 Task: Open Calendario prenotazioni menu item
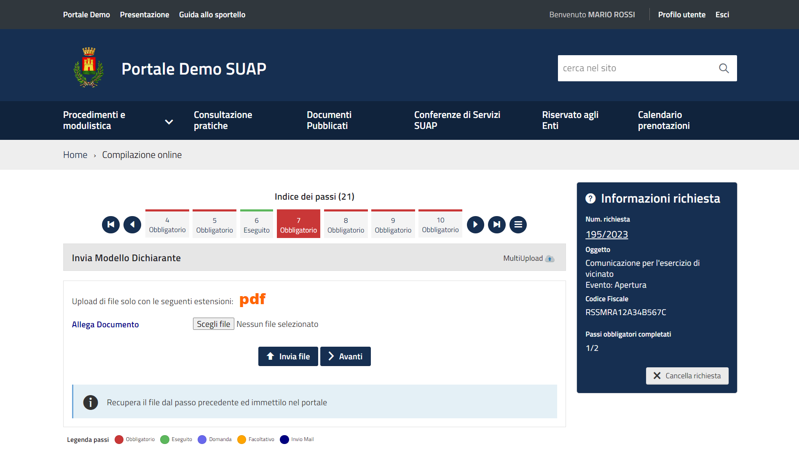[x=664, y=120]
